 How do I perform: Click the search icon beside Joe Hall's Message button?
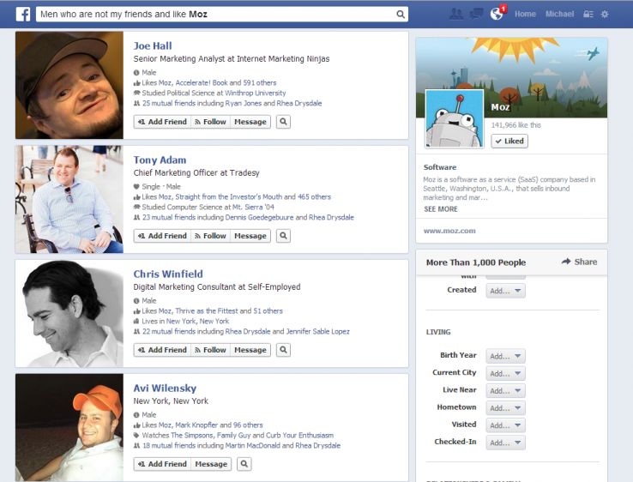283,122
